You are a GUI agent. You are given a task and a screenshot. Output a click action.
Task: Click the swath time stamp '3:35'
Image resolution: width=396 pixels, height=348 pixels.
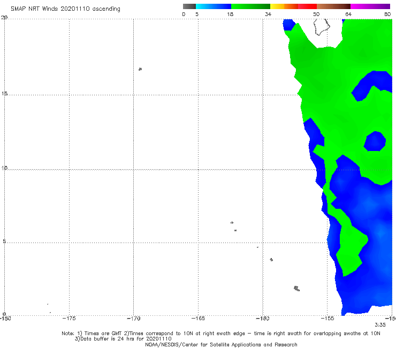click(380, 325)
